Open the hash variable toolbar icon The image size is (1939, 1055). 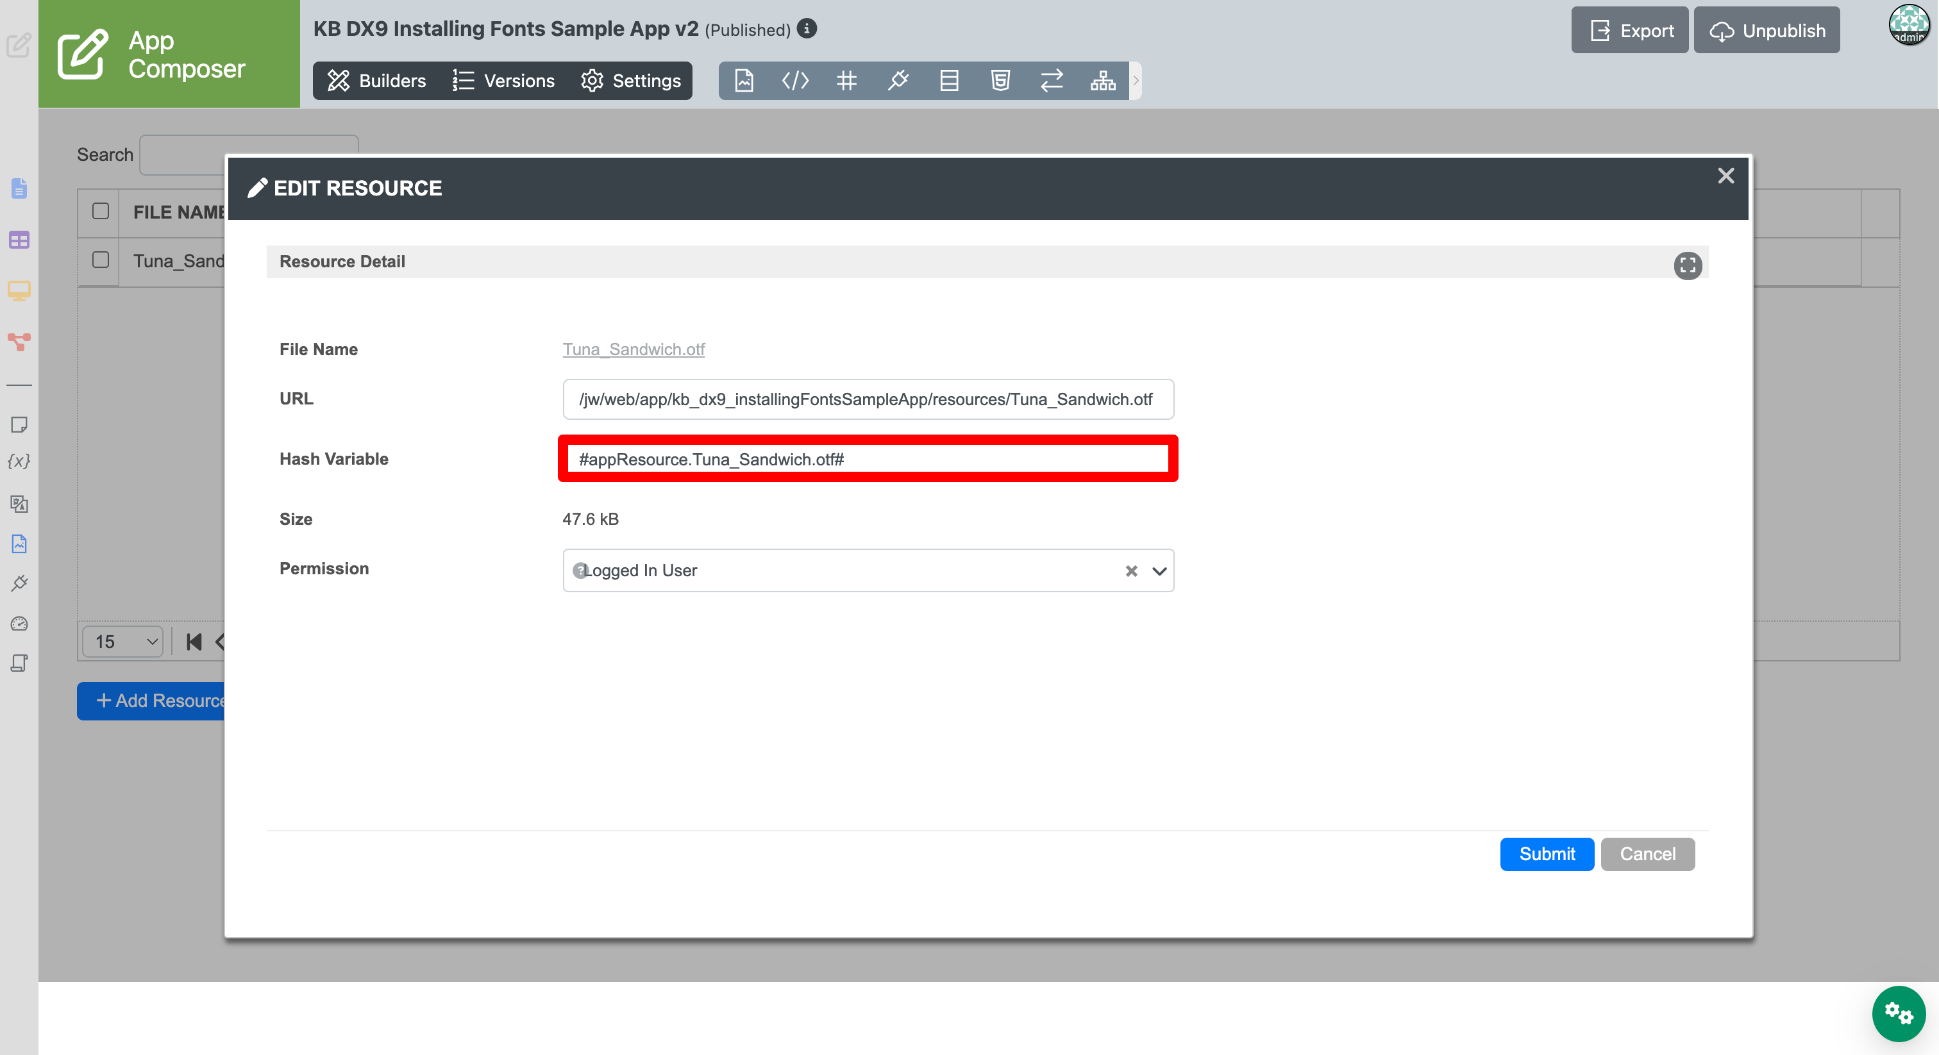pos(847,81)
